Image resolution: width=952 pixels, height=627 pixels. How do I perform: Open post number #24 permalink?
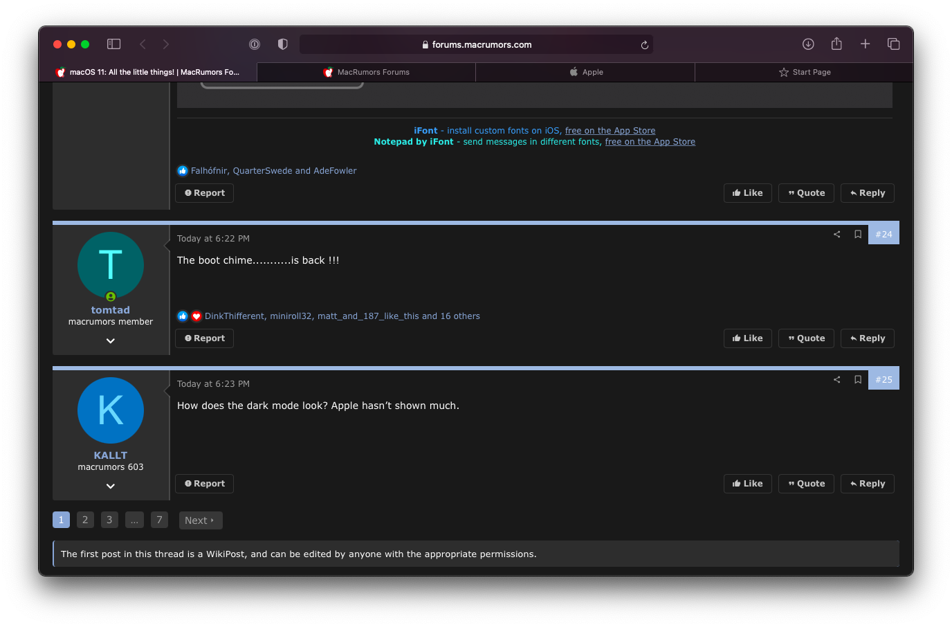pos(884,234)
